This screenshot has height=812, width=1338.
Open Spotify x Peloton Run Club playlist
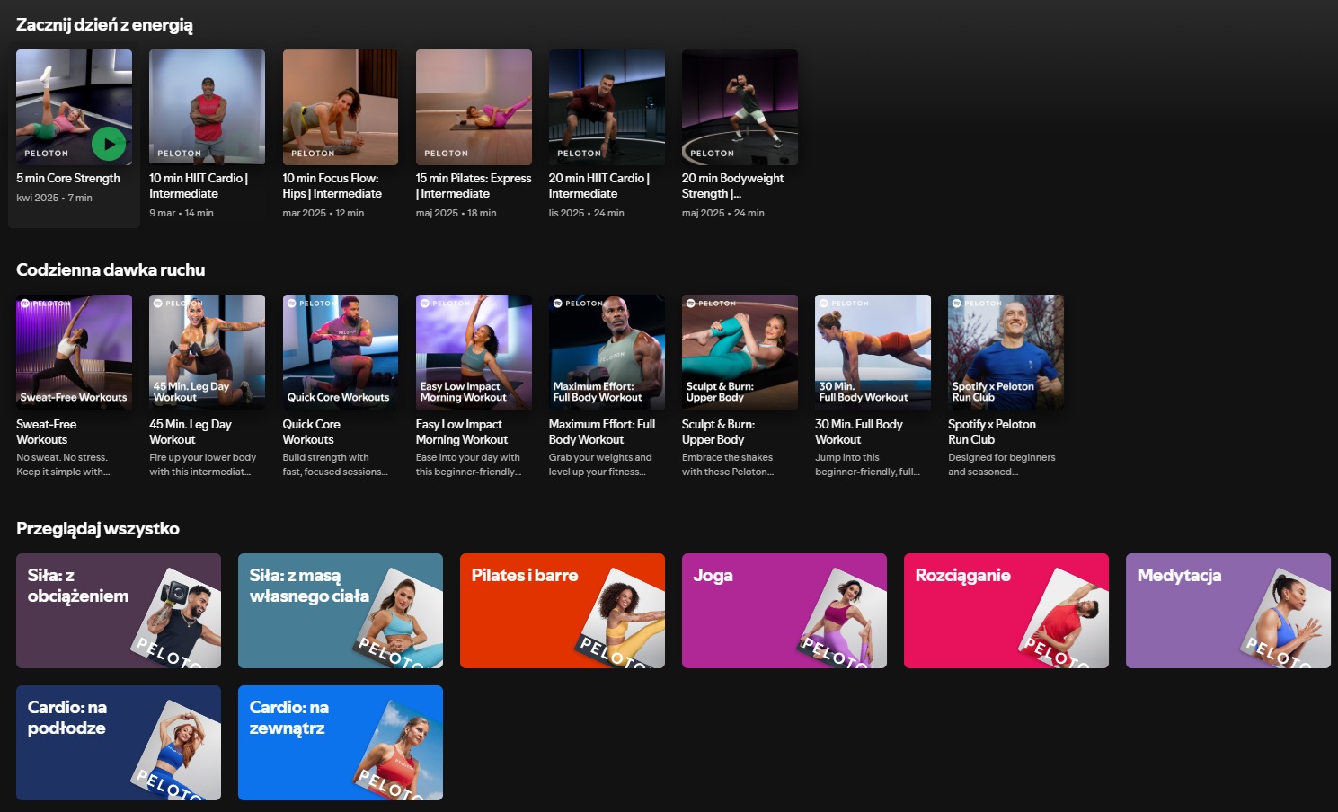[1006, 352]
